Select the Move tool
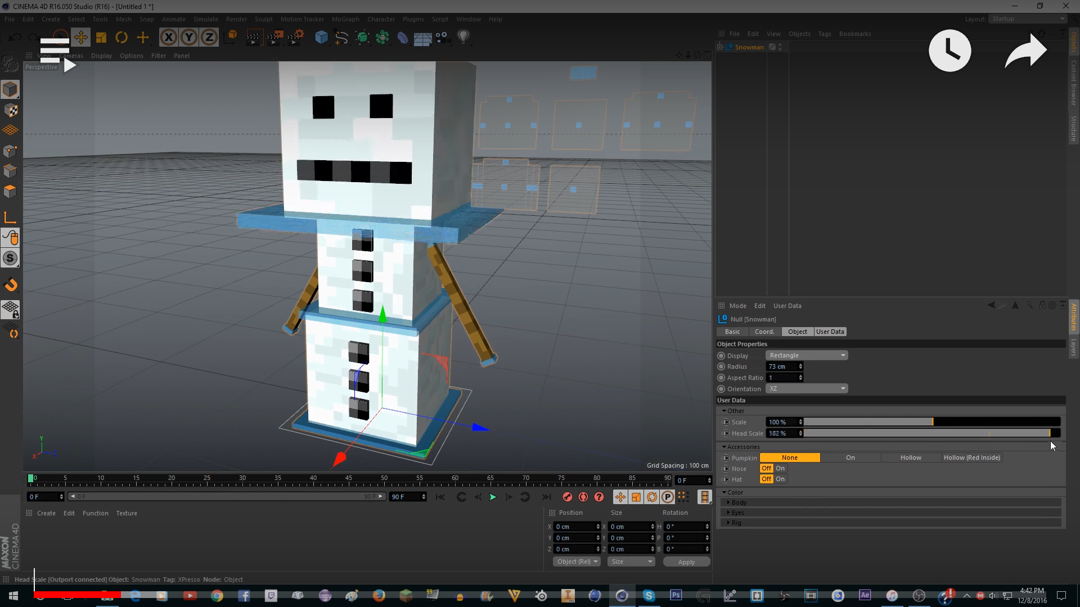 coord(80,38)
